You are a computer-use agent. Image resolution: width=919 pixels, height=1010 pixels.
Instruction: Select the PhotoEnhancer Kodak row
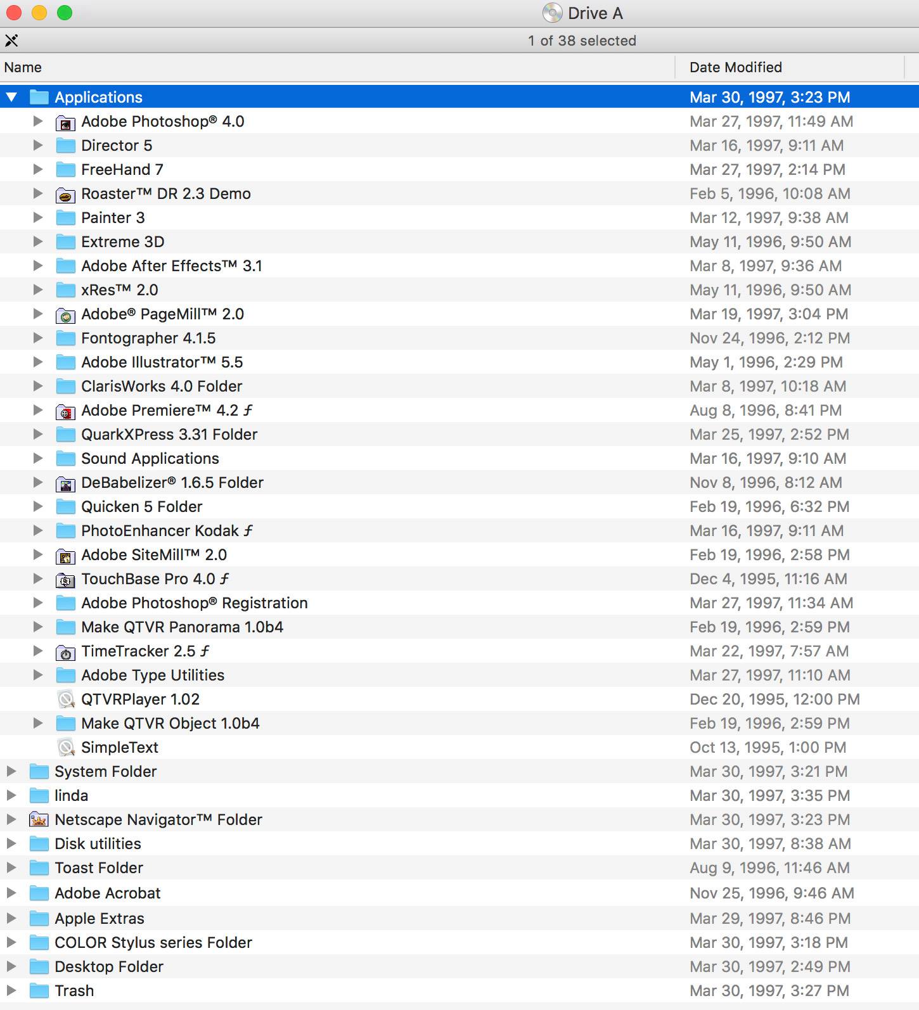(459, 531)
